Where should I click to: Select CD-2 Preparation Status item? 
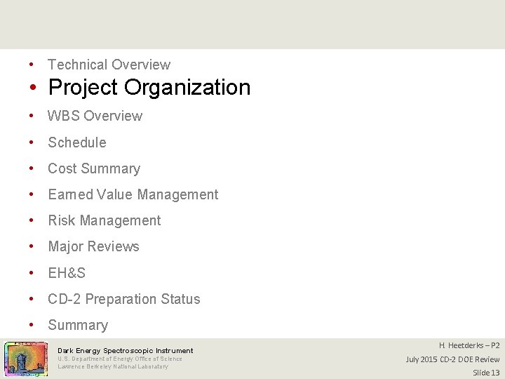[x=124, y=299]
